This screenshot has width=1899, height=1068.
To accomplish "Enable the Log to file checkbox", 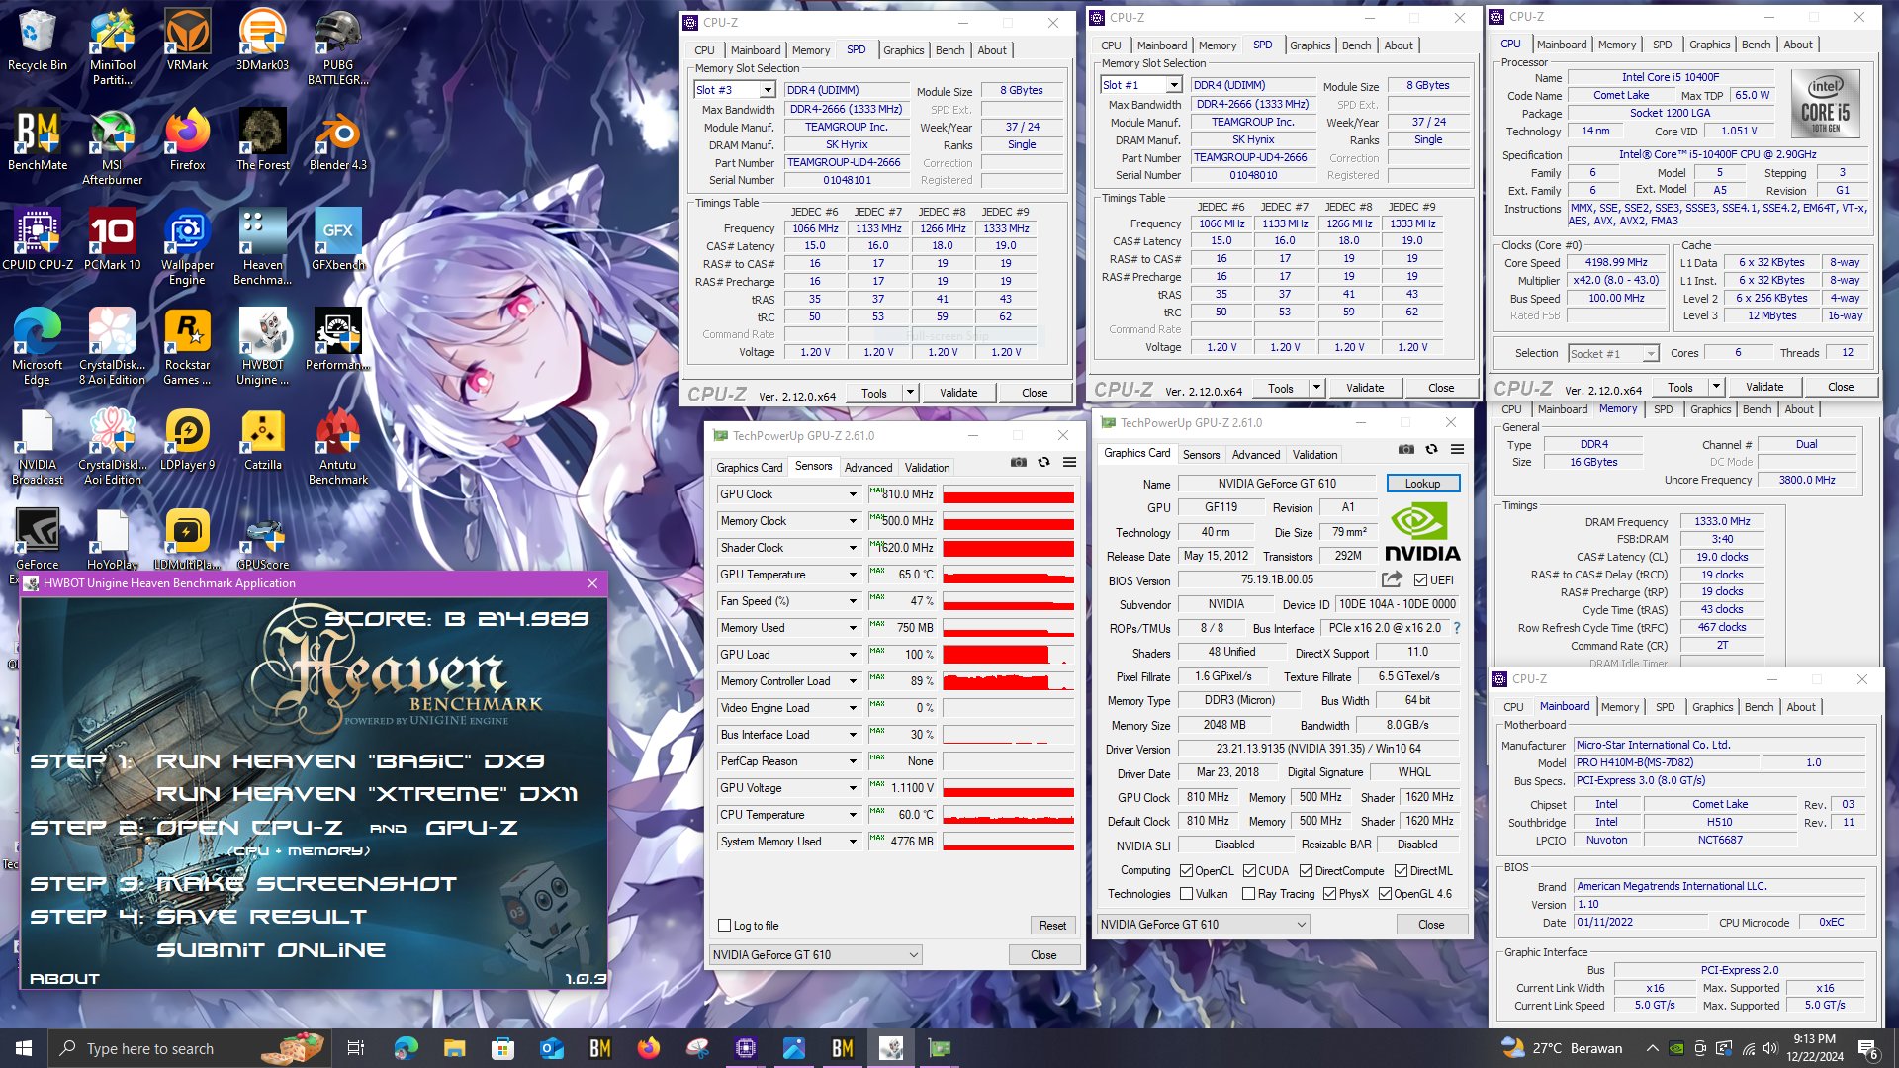I will click(724, 926).
